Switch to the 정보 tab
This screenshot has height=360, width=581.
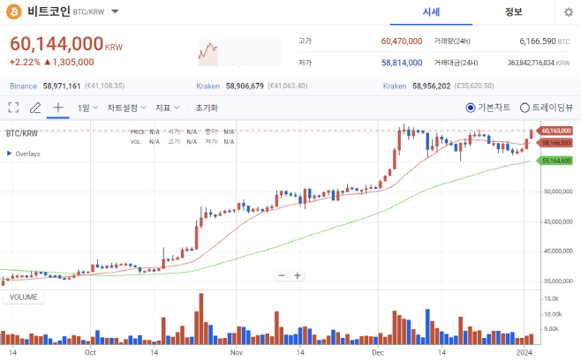(x=513, y=12)
